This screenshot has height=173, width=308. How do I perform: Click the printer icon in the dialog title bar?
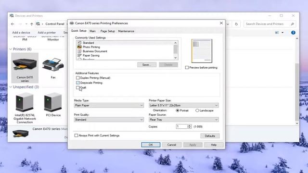click(x=72, y=23)
